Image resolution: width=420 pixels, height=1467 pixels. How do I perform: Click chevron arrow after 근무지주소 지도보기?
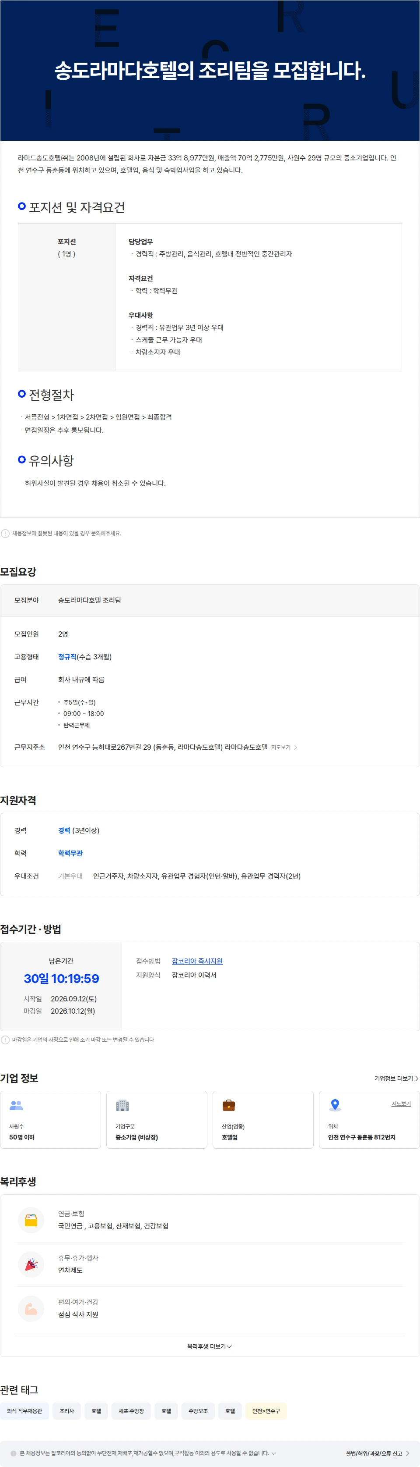point(296,747)
